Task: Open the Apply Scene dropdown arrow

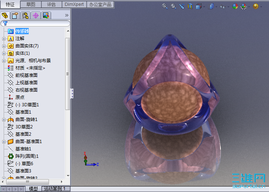Action: point(249,7)
